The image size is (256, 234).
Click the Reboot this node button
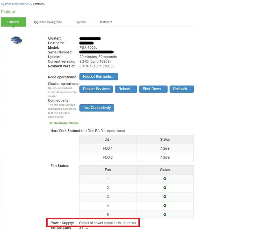[x=98, y=77]
